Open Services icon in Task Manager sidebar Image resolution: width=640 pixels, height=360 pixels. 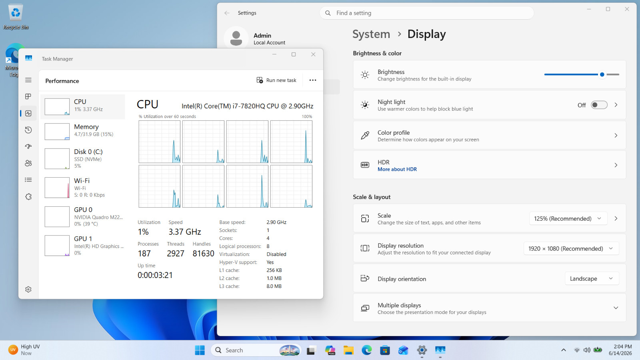[x=28, y=197]
